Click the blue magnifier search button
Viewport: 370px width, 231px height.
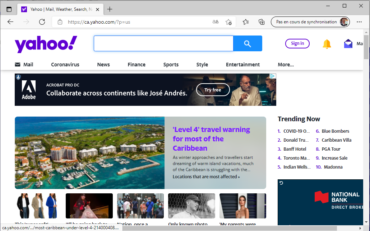tap(247, 43)
